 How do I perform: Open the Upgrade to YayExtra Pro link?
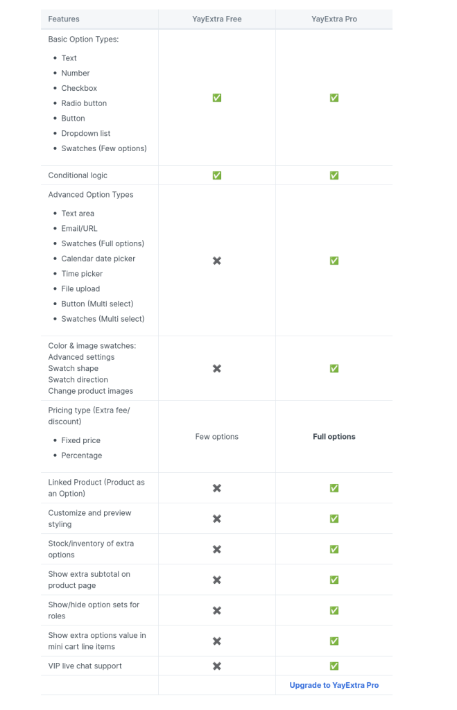[x=334, y=685]
